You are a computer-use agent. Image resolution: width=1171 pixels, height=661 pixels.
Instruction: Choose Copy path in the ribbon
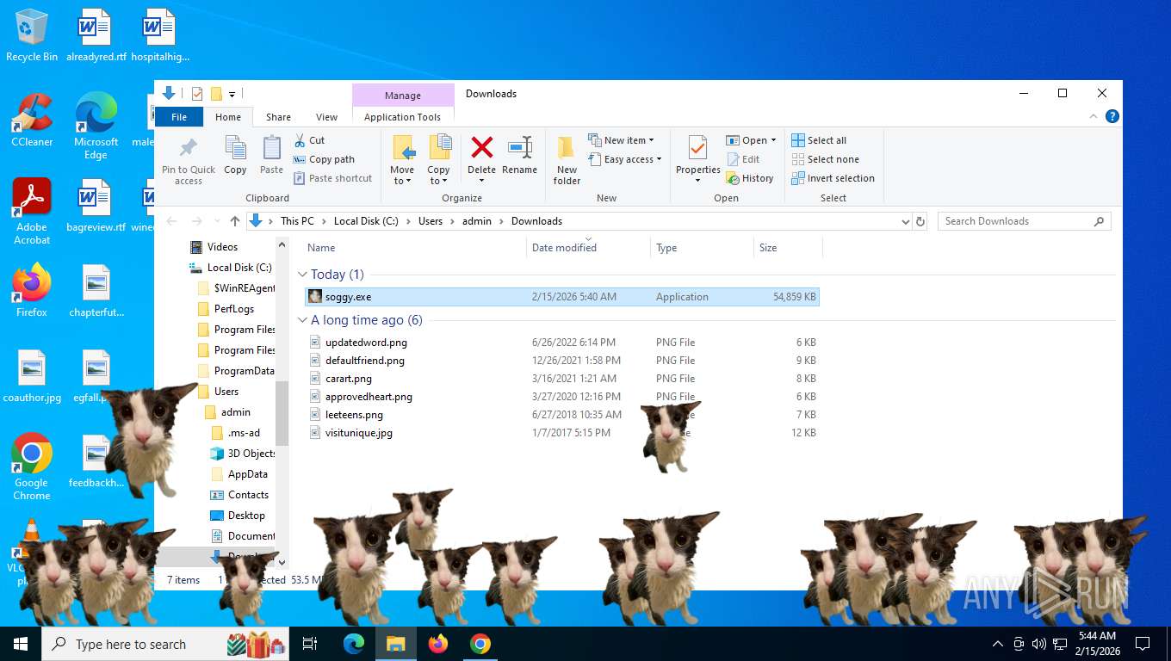tap(324, 159)
